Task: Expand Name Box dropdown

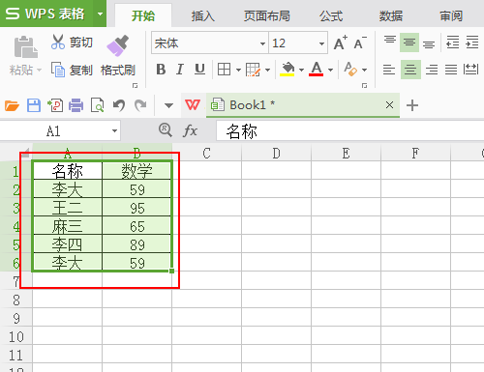Action: click(114, 130)
